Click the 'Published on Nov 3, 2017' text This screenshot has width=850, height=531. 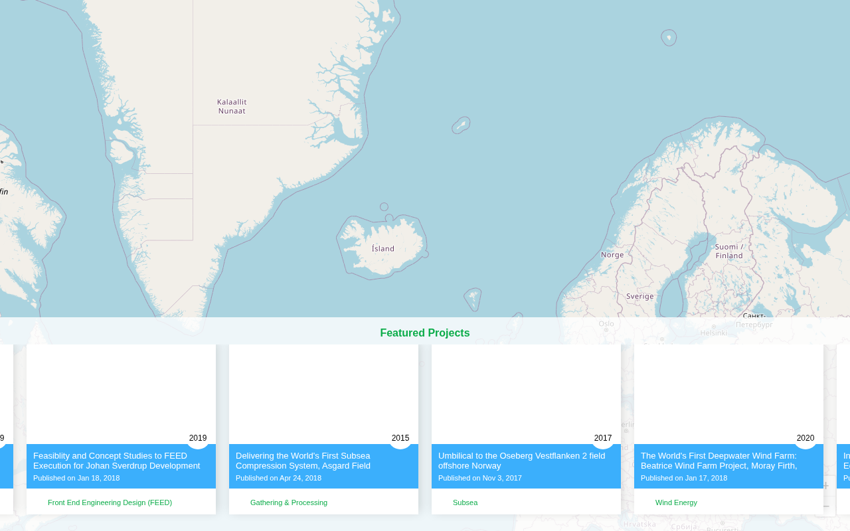(x=480, y=478)
